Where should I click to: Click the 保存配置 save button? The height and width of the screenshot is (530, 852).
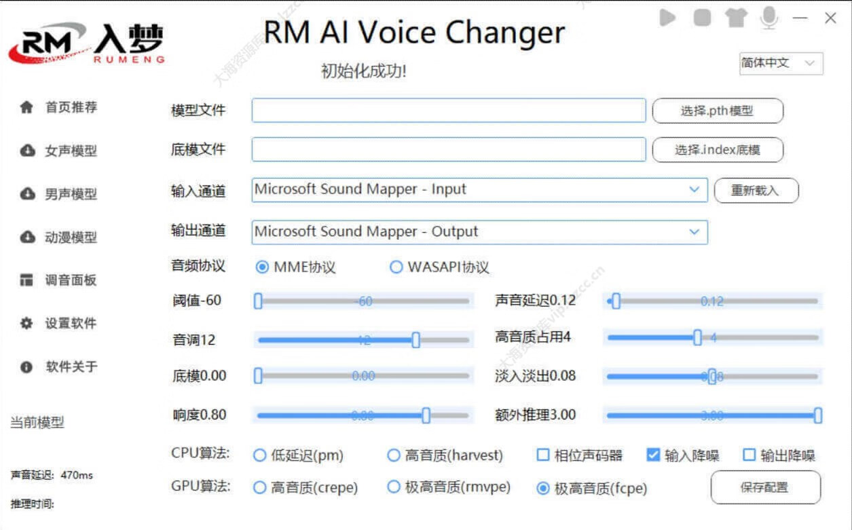765,487
